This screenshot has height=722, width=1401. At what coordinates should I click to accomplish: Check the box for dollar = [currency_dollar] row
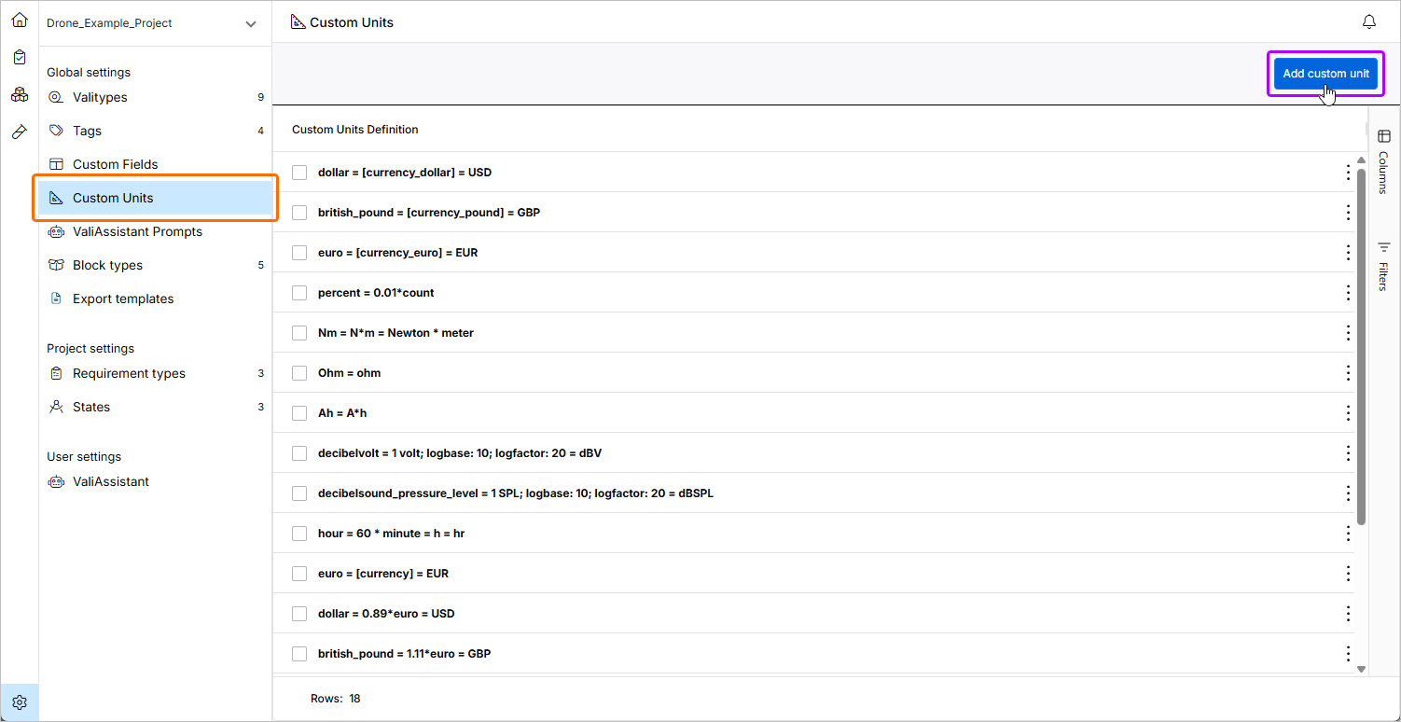(299, 173)
